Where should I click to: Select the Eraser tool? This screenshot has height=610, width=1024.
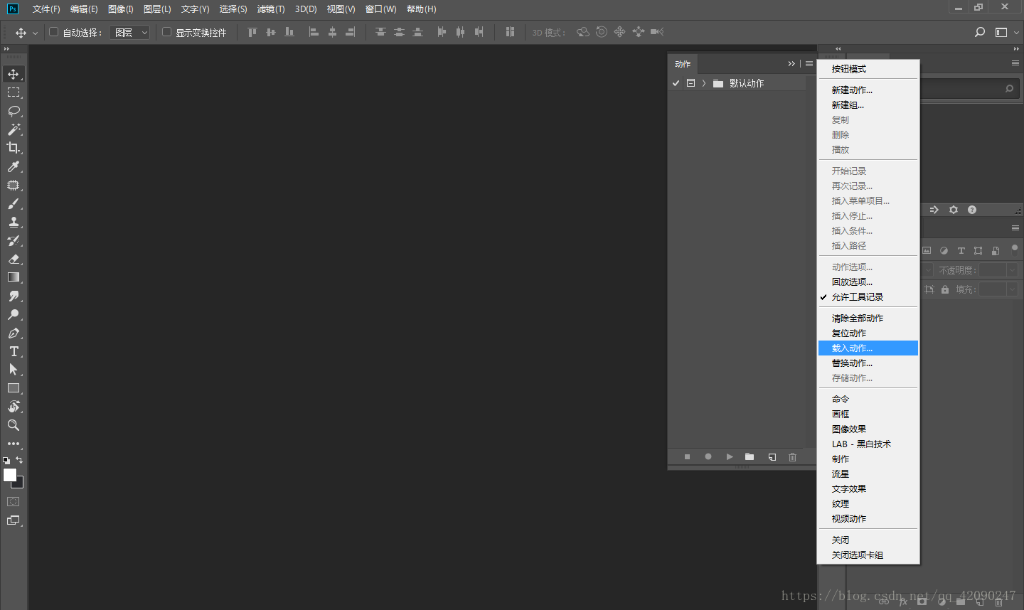click(14, 259)
